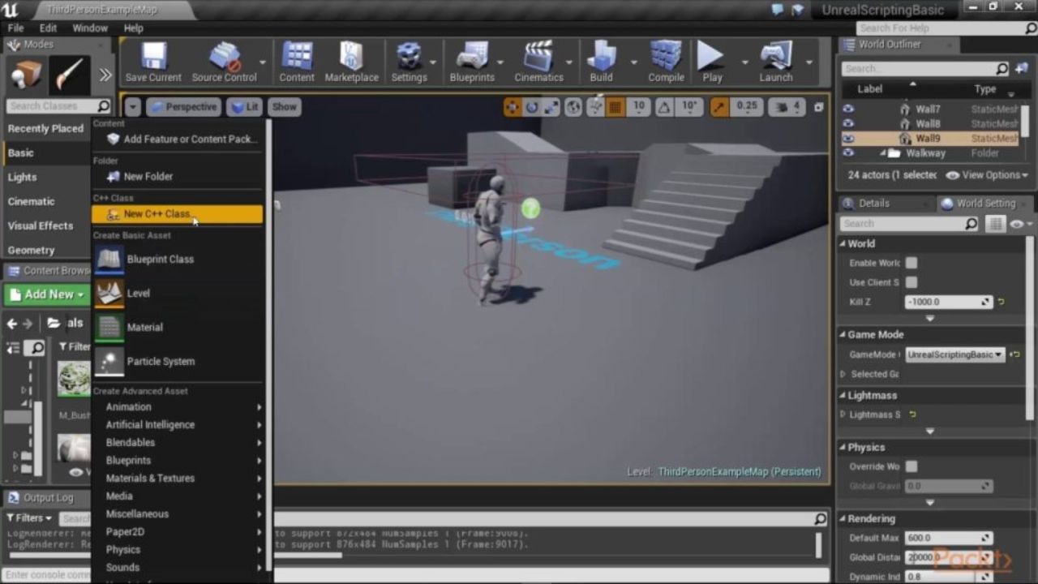Enable World Composition checkbox
Viewport: 1038px width, 584px height.
pyautogui.click(x=911, y=263)
